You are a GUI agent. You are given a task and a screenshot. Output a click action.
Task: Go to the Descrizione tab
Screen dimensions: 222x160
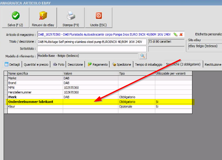pyautogui.click(x=75, y=64)
